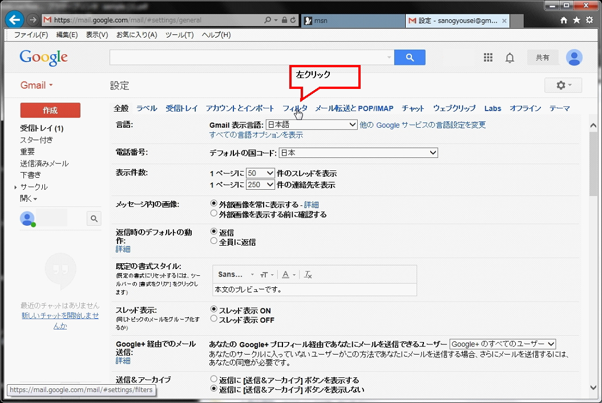Screen dimensions: 602x403
Task: Select the font size icon in style toolbar
Action: point(264,275)
